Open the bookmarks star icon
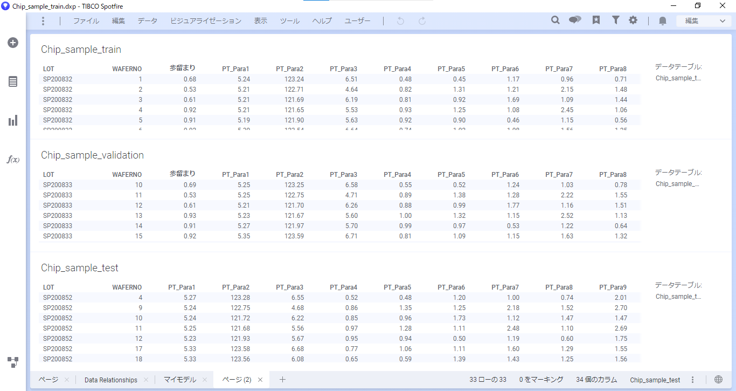This screenshot has width=736, height=391. 596,20
